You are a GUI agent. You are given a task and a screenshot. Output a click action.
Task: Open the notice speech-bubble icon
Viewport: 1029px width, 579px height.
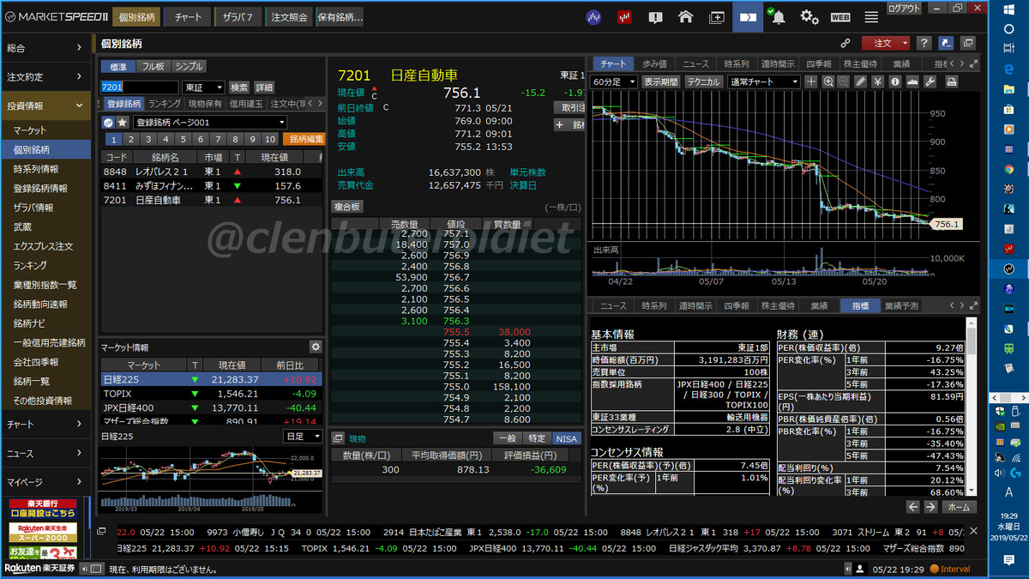click(x=655, y=16)
